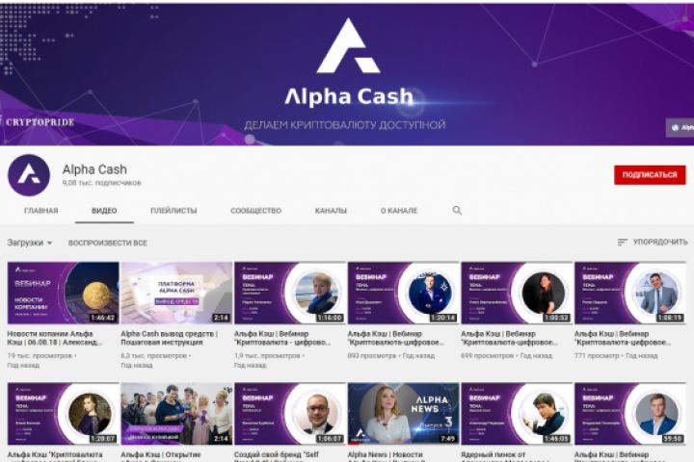Click Воспроизвести все link
Viewport: 694px width, 462px height.
(x=108, y=243)
